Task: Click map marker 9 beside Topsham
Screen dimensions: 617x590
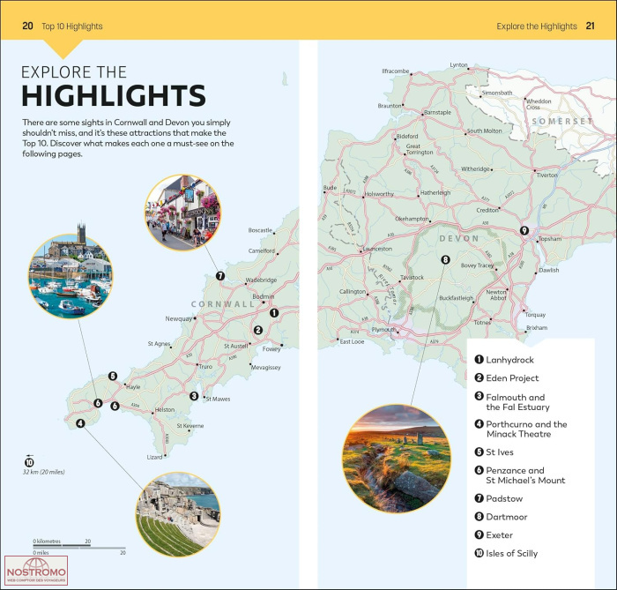Action: pos(524,231)
